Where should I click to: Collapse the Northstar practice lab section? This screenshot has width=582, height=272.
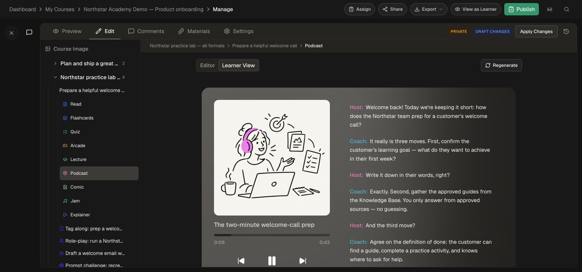click(55, 77)
